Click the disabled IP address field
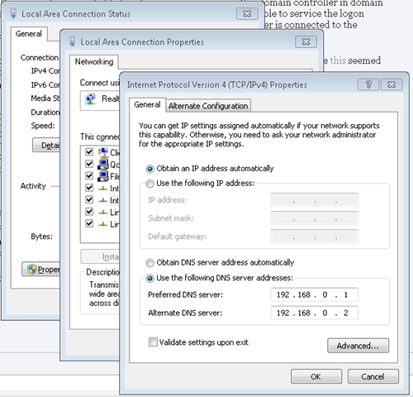The width and height of the screenshot is (413, 397). (314, 200)
